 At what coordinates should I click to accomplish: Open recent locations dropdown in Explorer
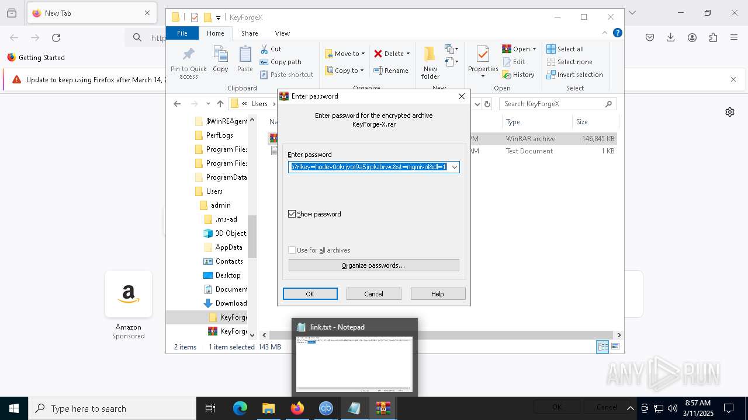208,104
